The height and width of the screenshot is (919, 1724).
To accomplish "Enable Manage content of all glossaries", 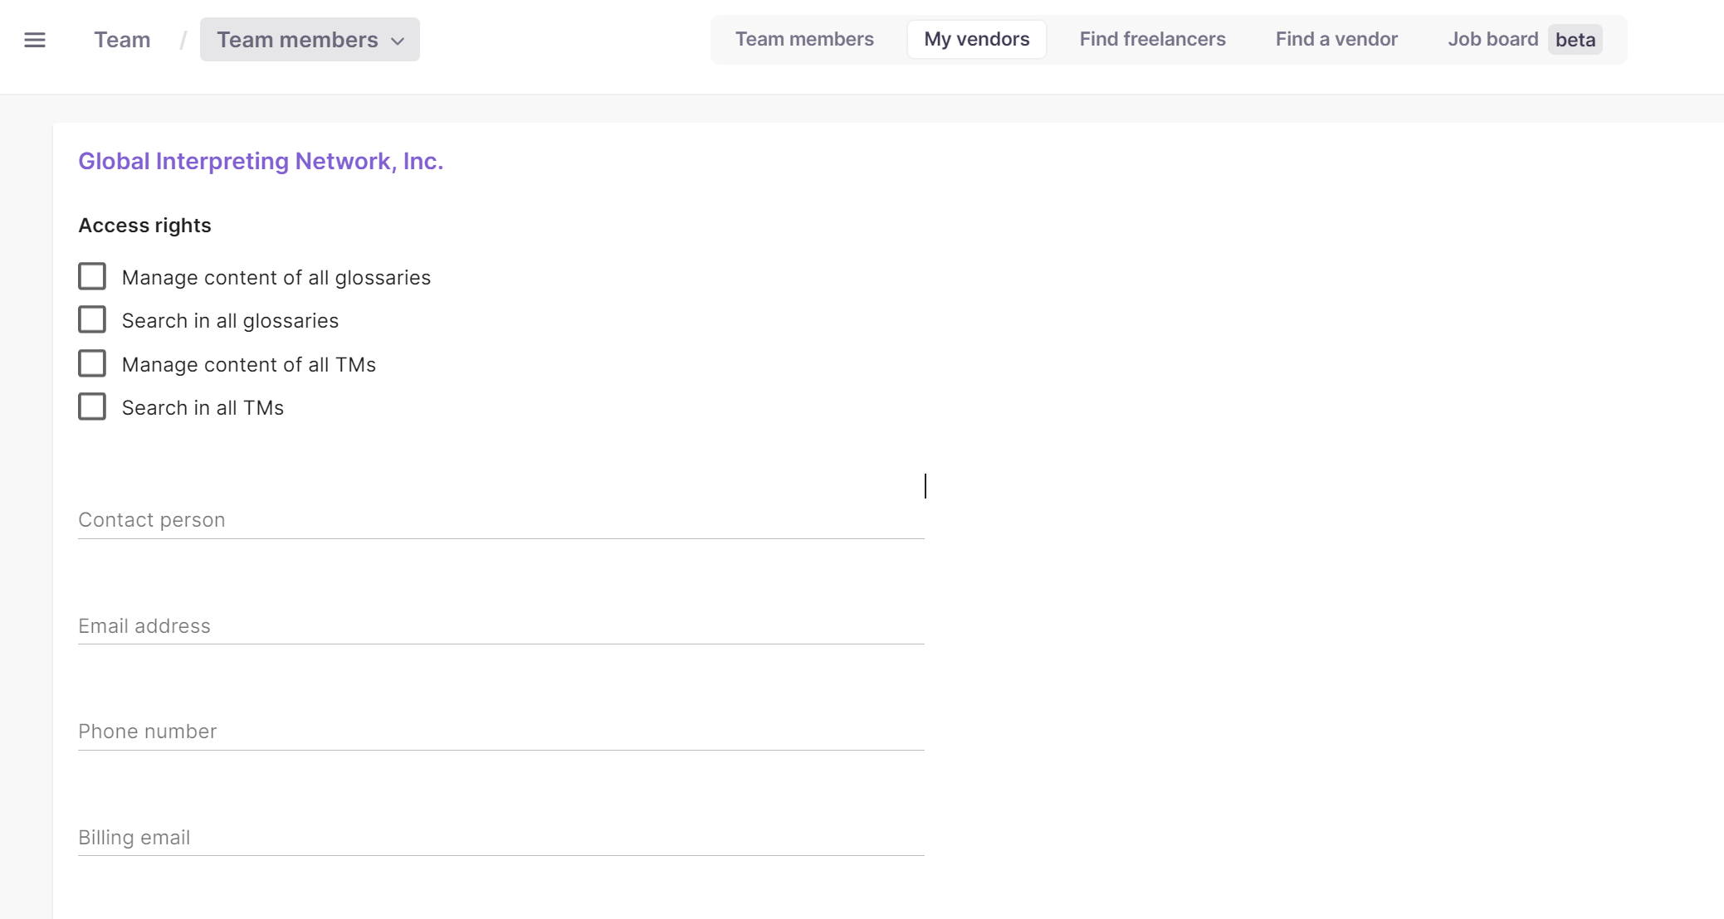I will [x=92, y=276].
